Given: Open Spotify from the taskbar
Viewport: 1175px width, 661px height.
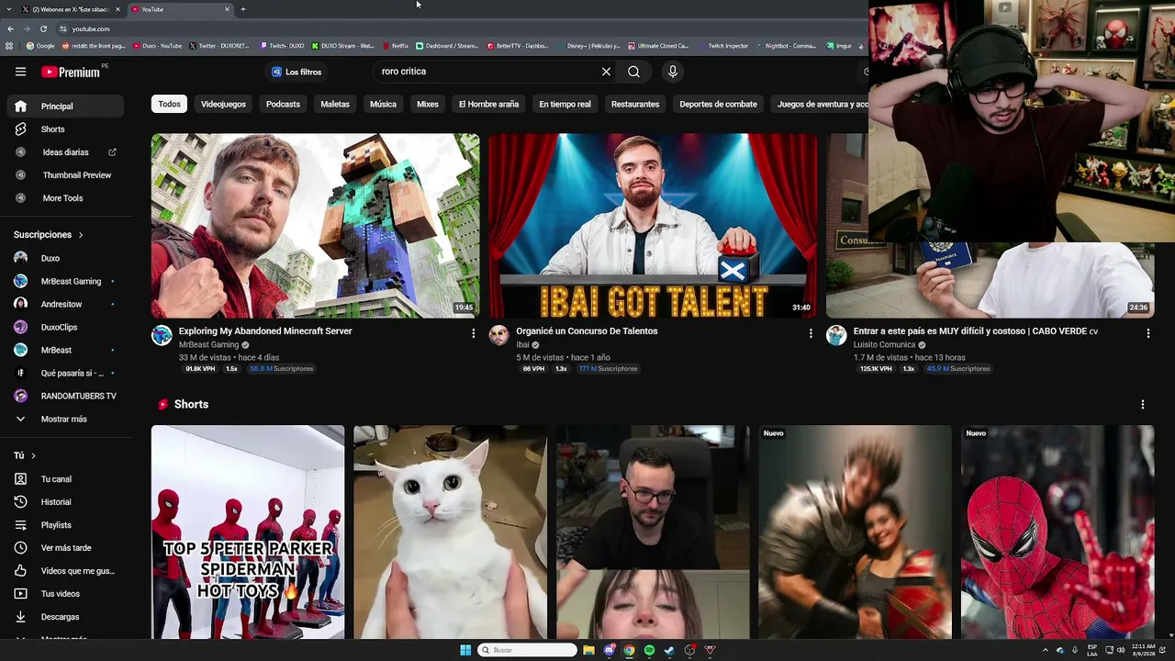Looking at the screenshot, I should point(649,650).
